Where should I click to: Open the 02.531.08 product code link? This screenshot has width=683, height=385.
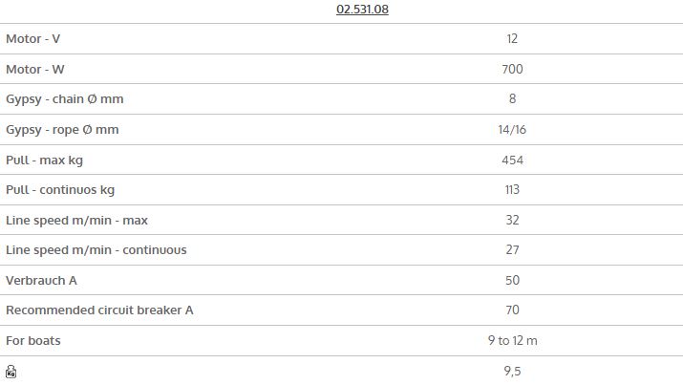point(362,10)
